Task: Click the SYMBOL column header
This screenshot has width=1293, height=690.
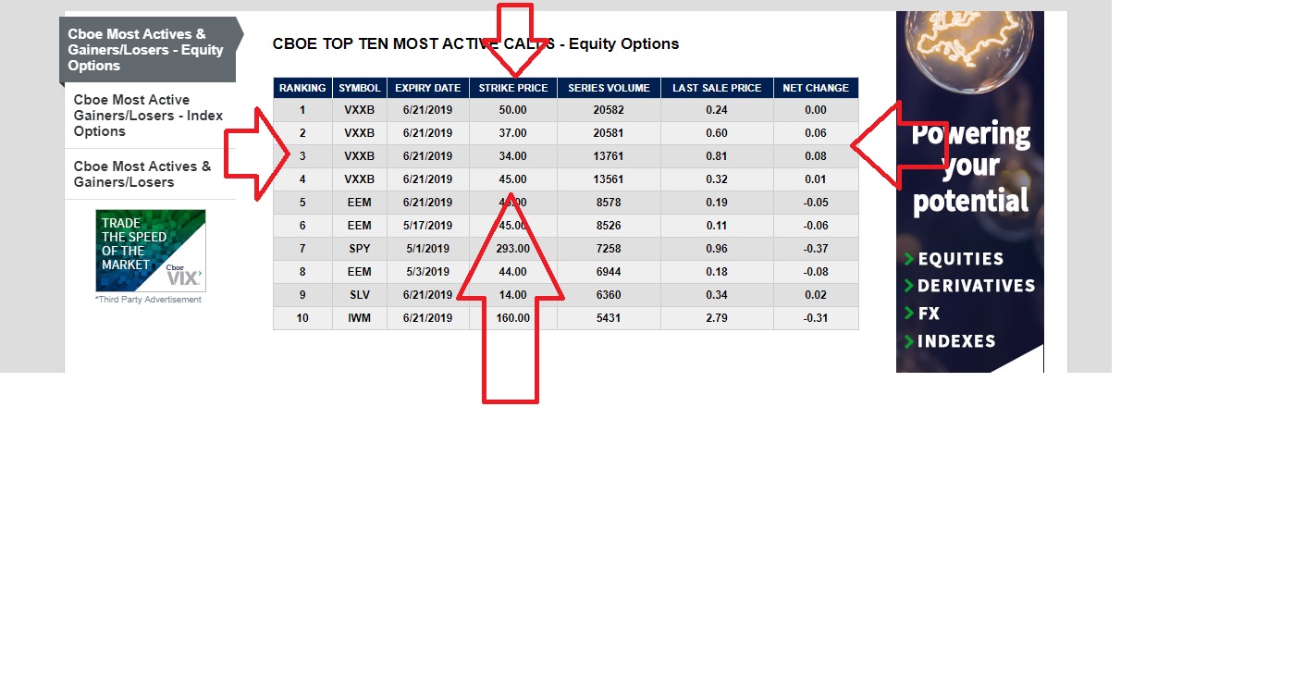Action: point(360,88)
